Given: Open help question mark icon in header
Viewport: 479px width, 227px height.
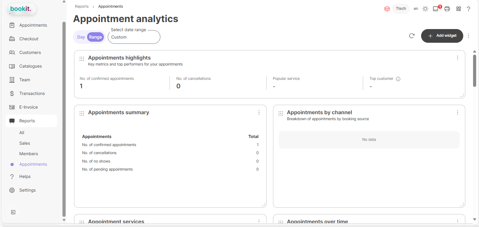Looking at the screenshot, I should click(x=468, y=9).
